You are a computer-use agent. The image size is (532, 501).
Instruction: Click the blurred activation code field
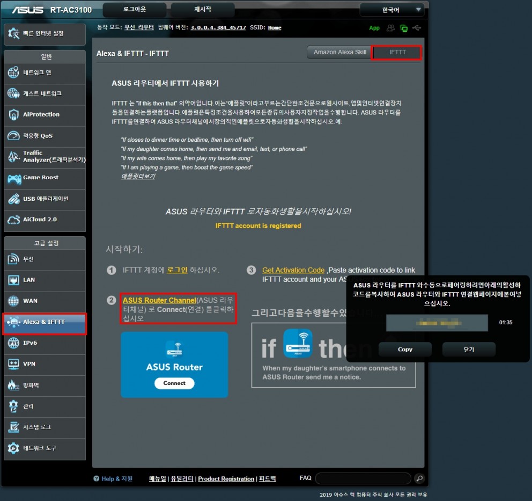pyautogui.click(x=437, y=322)
